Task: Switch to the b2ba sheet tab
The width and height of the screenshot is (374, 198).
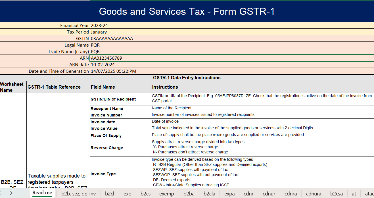Action: [189, 193]
